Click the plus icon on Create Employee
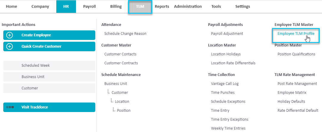The height and width of the screenshot is (132, 322). [x=10, y=35]
